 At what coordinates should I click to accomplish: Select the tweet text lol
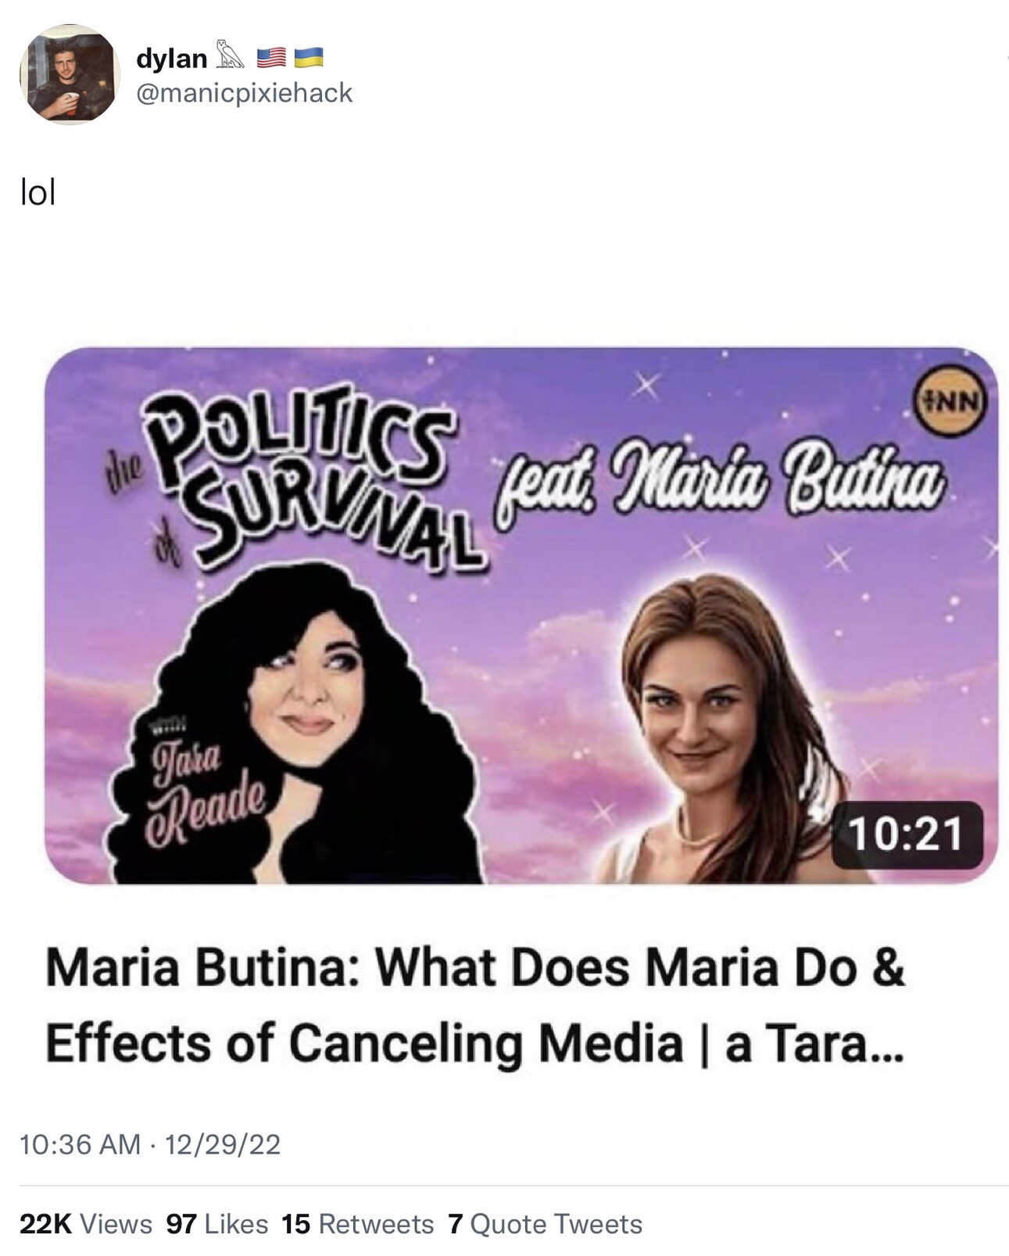(x=38, y=192)
